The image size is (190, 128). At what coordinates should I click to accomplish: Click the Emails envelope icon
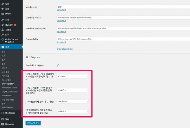coord(3,14)
